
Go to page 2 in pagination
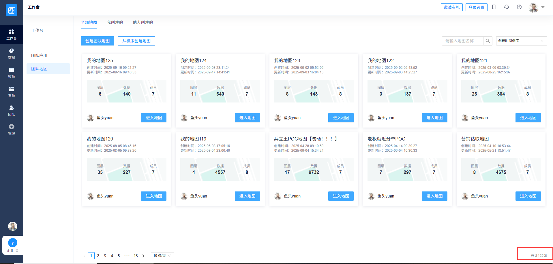(98, 256)
